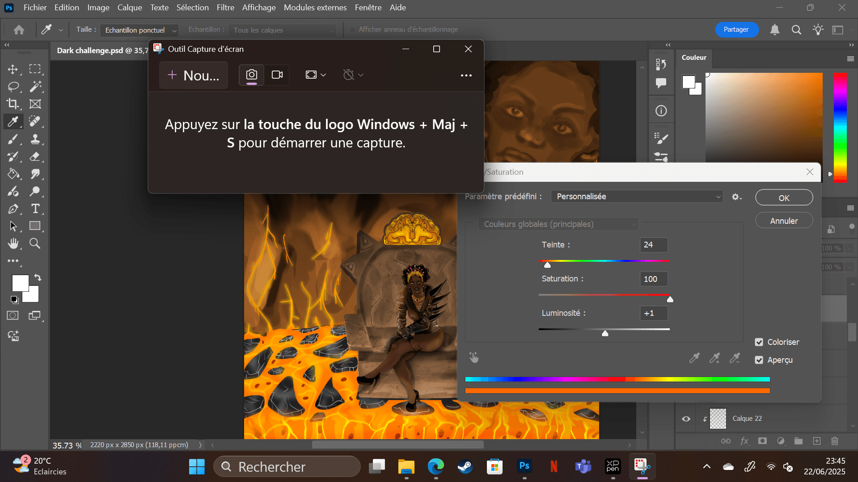The width and height of the screenshot is (858, 482).
Task: Toggle the Coloriser checkbox
Action: click(759, 342)
